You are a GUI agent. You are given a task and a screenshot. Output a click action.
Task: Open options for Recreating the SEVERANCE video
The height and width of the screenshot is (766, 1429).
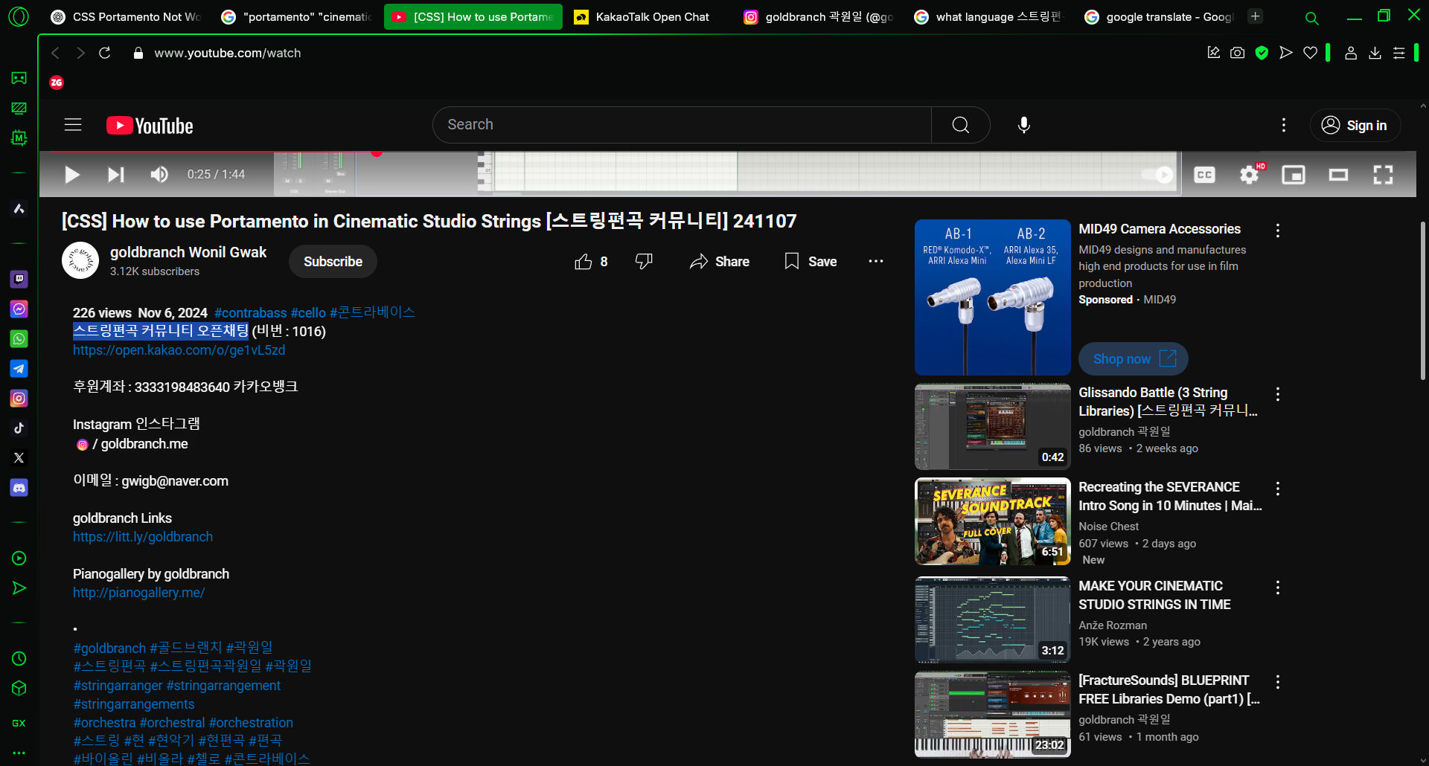[x=1278, y=489]
